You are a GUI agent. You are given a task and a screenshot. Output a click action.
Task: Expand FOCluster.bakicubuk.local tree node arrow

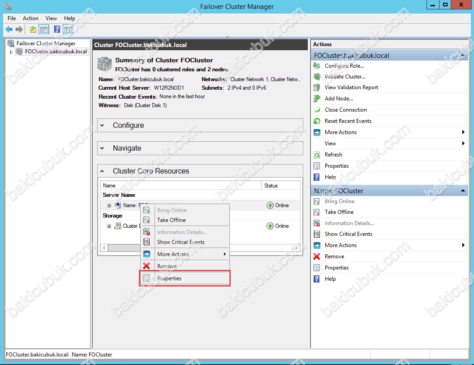[11, 52]
